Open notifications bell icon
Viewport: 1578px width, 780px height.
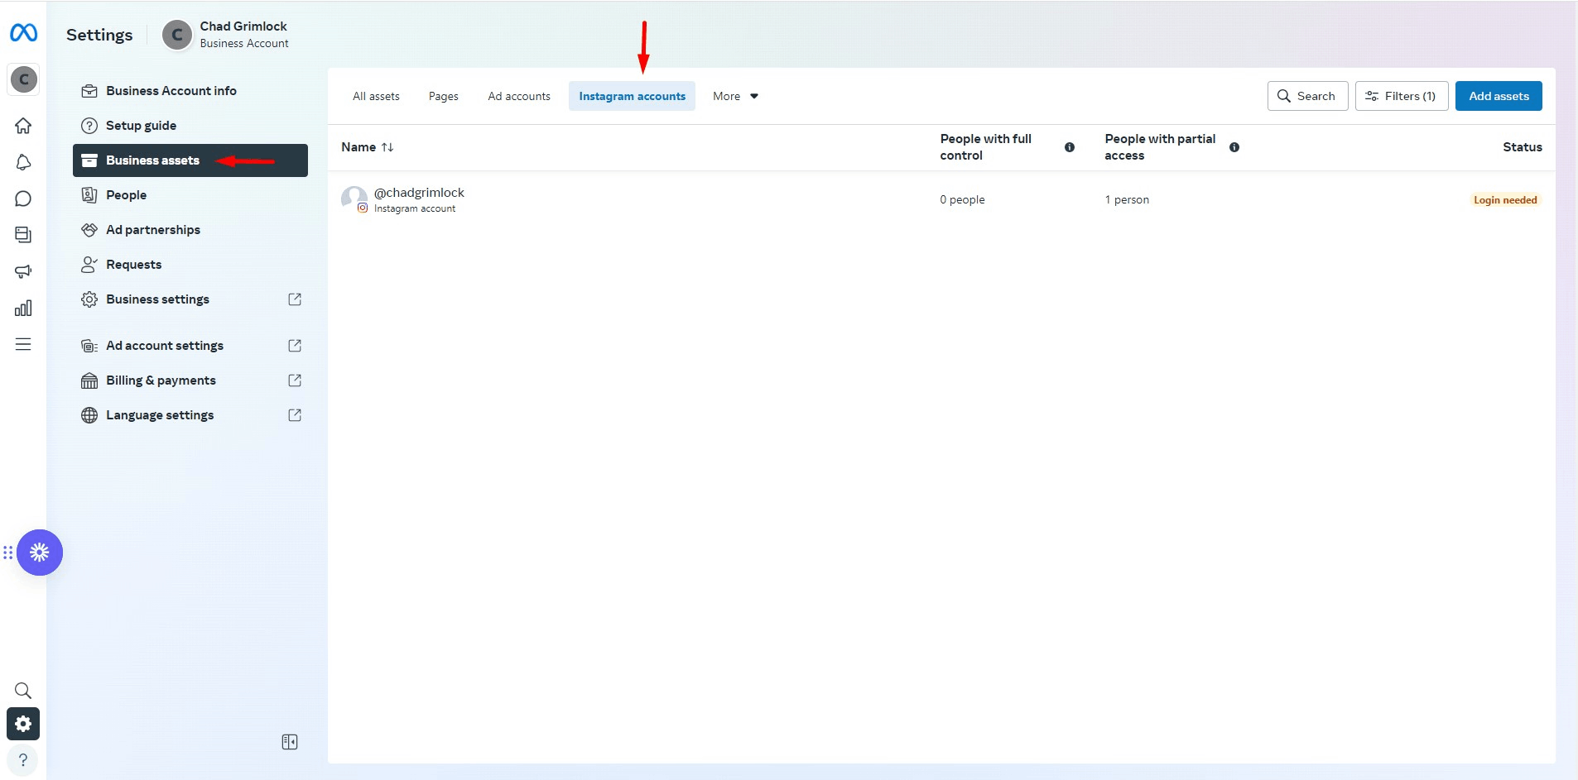(x=23, y=162)
